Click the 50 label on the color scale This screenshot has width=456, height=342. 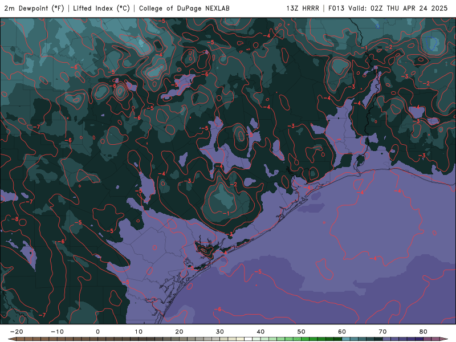click(302, 332)
